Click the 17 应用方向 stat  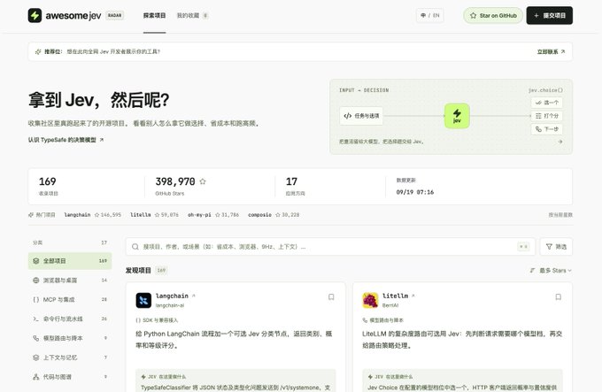[x=295, y=186]
